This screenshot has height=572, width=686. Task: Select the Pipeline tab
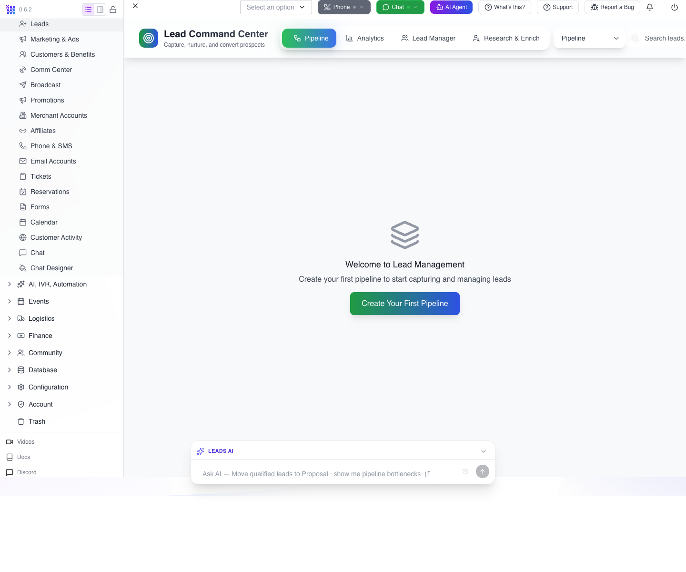pyautogui.click(x=309, y=38)
